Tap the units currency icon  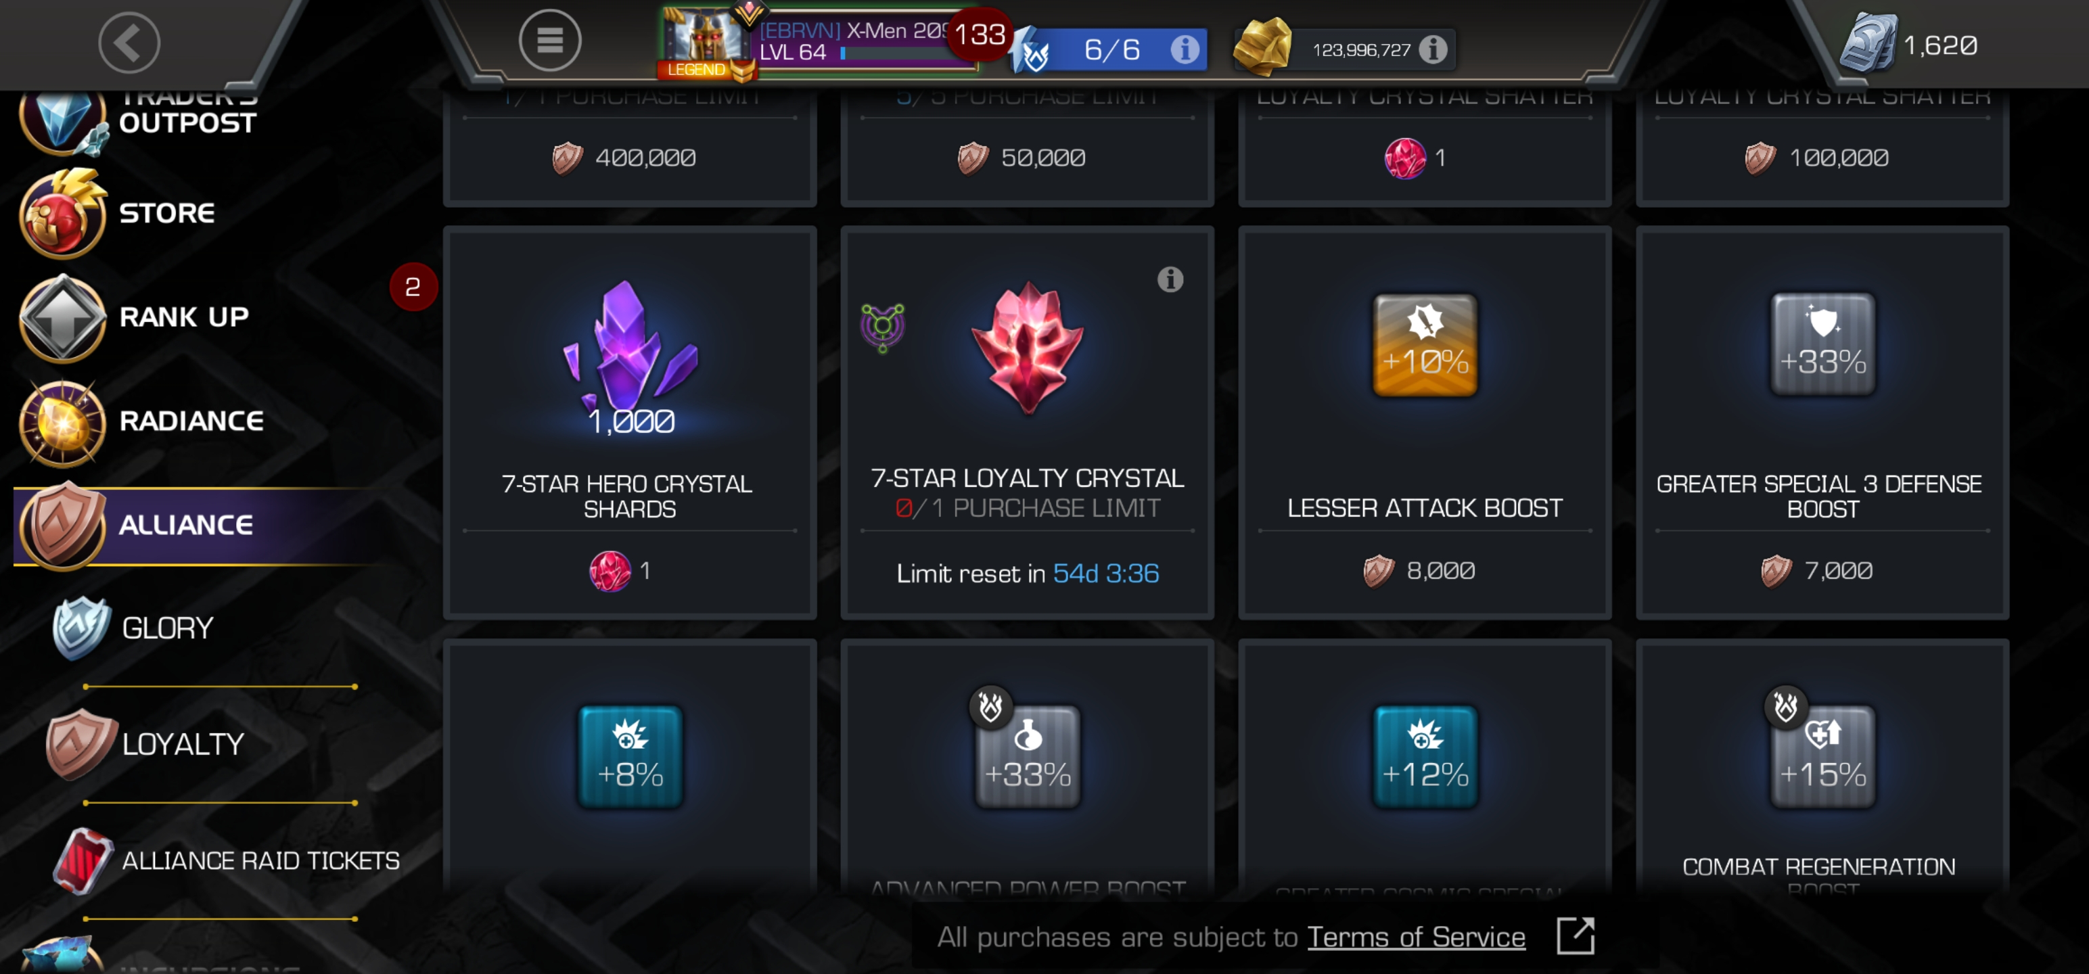click(1868, 43)
